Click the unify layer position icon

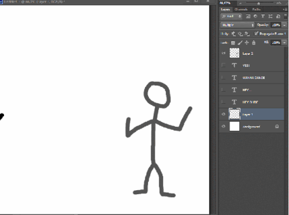pyautogui.click(x=234, y=34)
